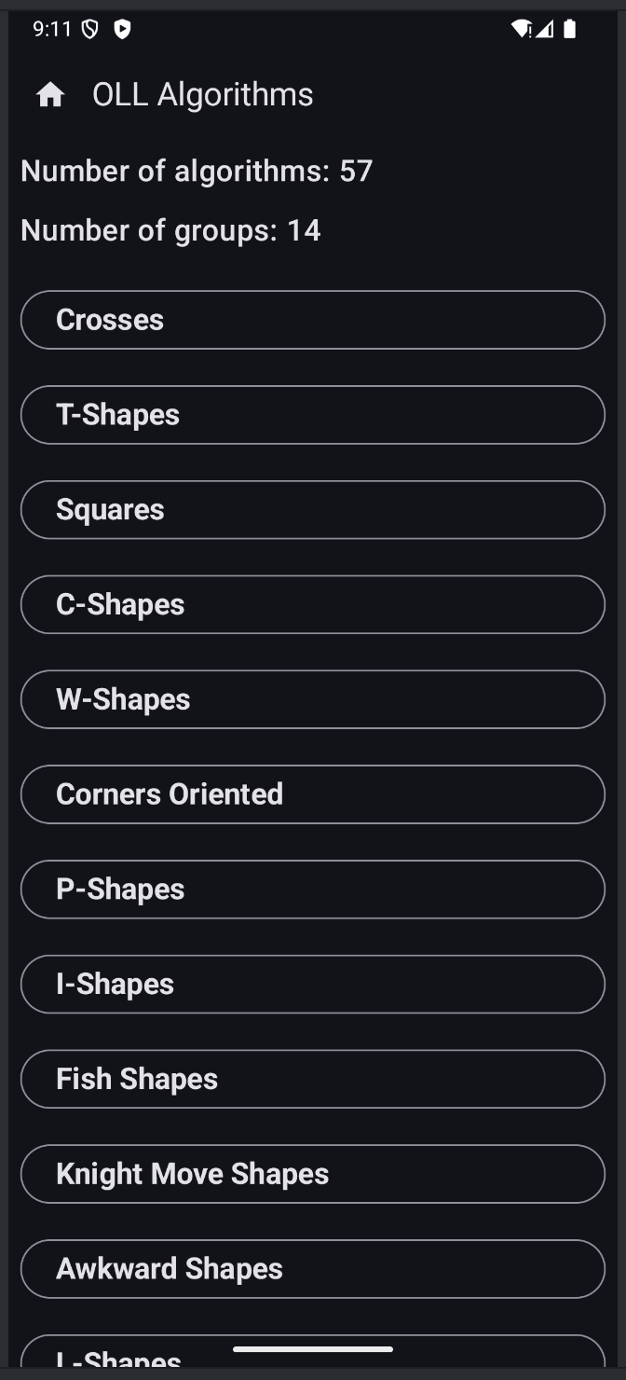Tap the gesture navigation bar at the bottom
Viewport: 626px width, 1380px height.
tap(312, 1346)
